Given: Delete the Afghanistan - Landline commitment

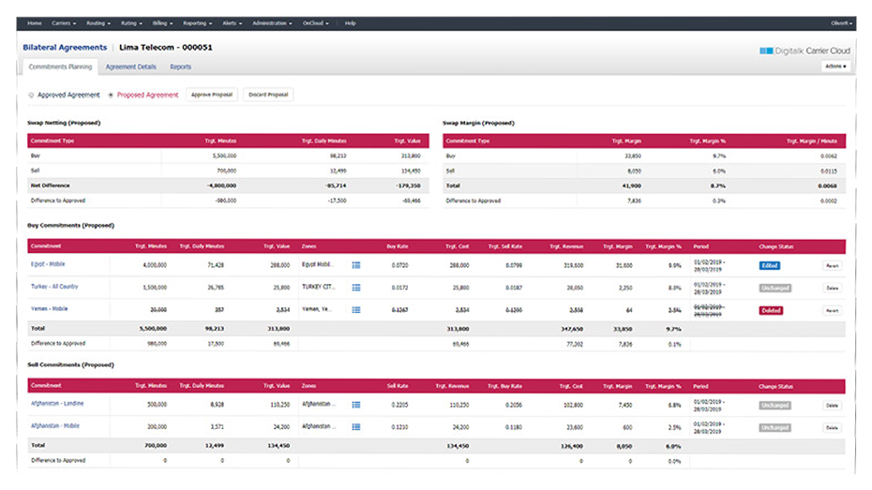Looking at the screenshot, I should pos(832,406).
